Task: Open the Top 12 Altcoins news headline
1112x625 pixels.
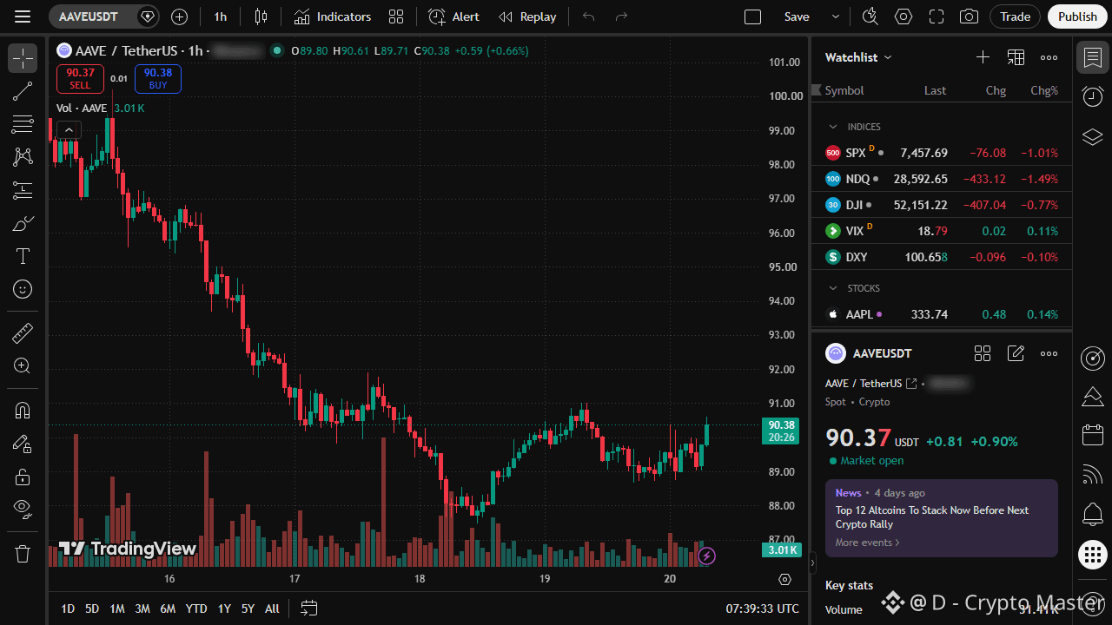Action: click(x=932, y=517)
